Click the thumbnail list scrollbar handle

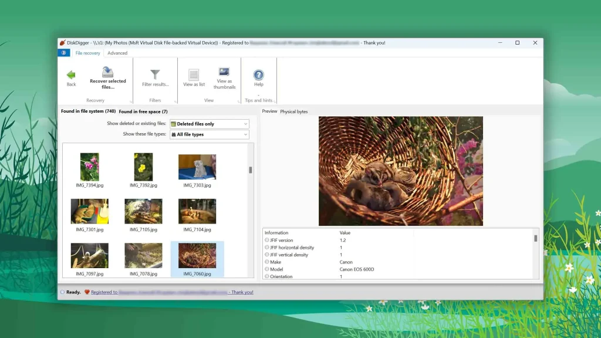tap(250, 170)
